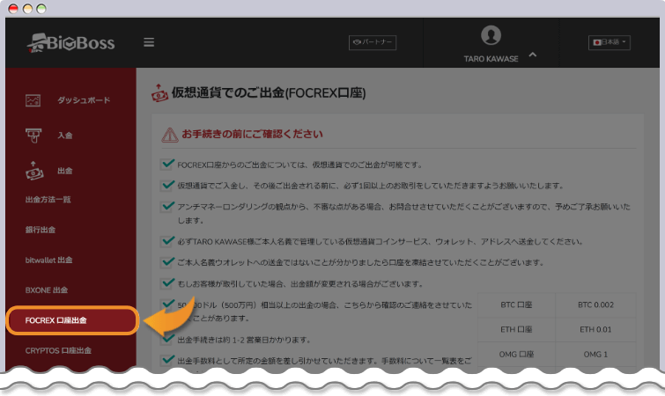Toggle checkbox for 仮想通貨でご入金し line
665x396 pixels.
coord(167,185)
